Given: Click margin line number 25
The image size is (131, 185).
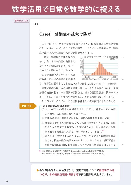Looking at the screenshot, I should pyautogui.click(x=123, y=145).
